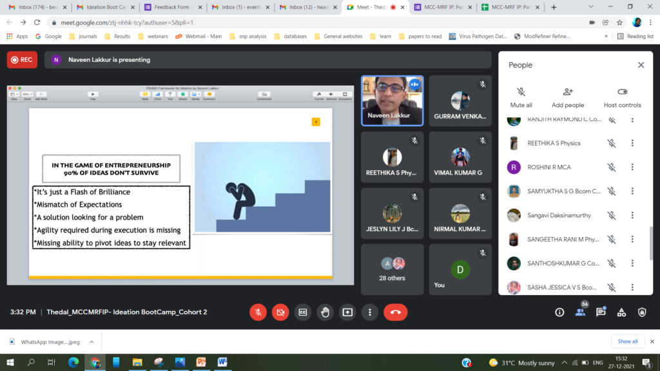Select VIMAL KUMAR G participant tile

(x=460, y=157)
